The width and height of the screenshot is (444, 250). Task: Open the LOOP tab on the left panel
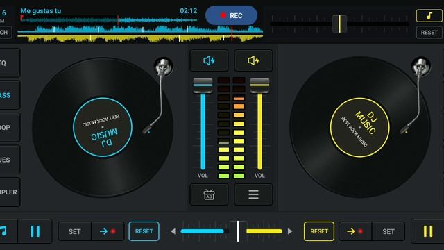click(9, 127)
